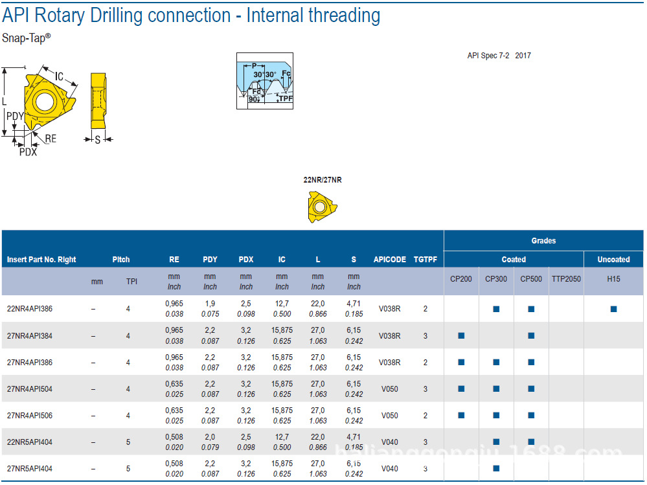Click the CP300 availability square for 27NR4API386
The image size is (647, 485).
[x=496, y=362]
